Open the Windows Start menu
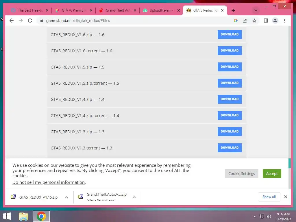The height and width of the screenshot is (222, 296). click(x=7, y=216)
